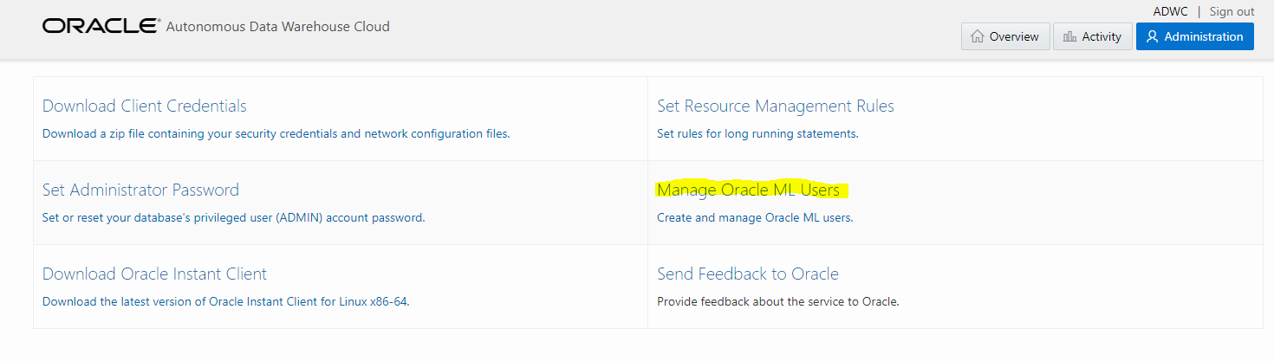Click the Oracle logo
This screenshot has width=1274, height=361.
(101, 27)
